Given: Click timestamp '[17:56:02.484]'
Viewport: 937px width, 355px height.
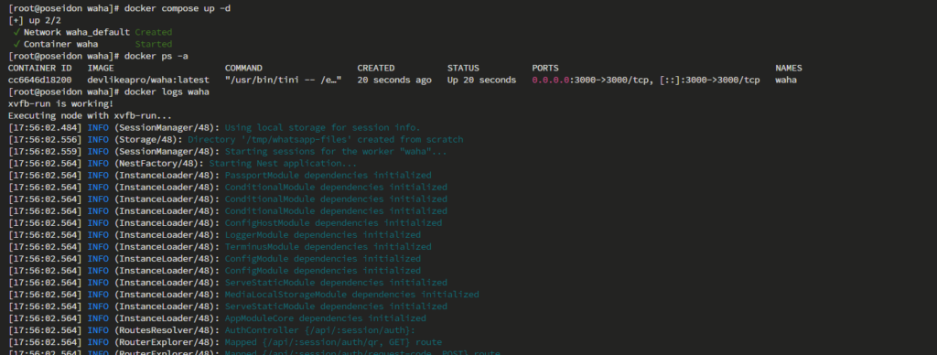Looking at the screenshot, I should tap(46, 128).
